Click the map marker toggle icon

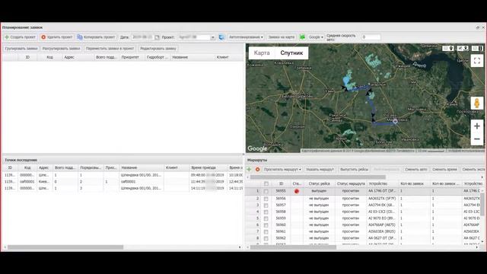(448, 48)
